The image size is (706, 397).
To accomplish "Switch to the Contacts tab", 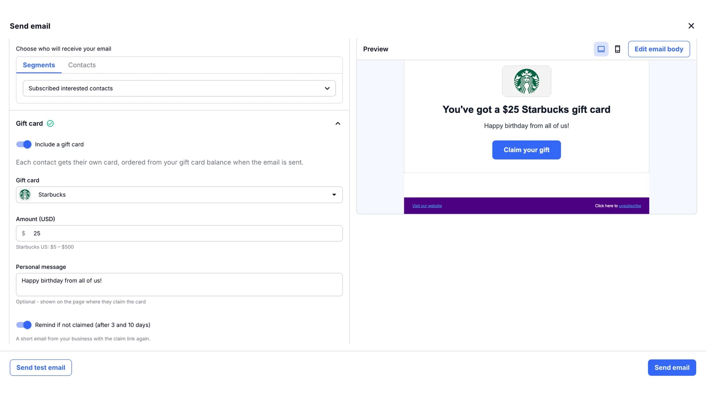I will click(x=82, y=65).
